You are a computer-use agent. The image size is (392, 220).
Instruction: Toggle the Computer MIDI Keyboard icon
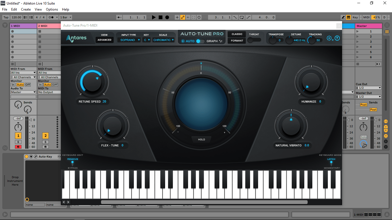pos(348,17)
